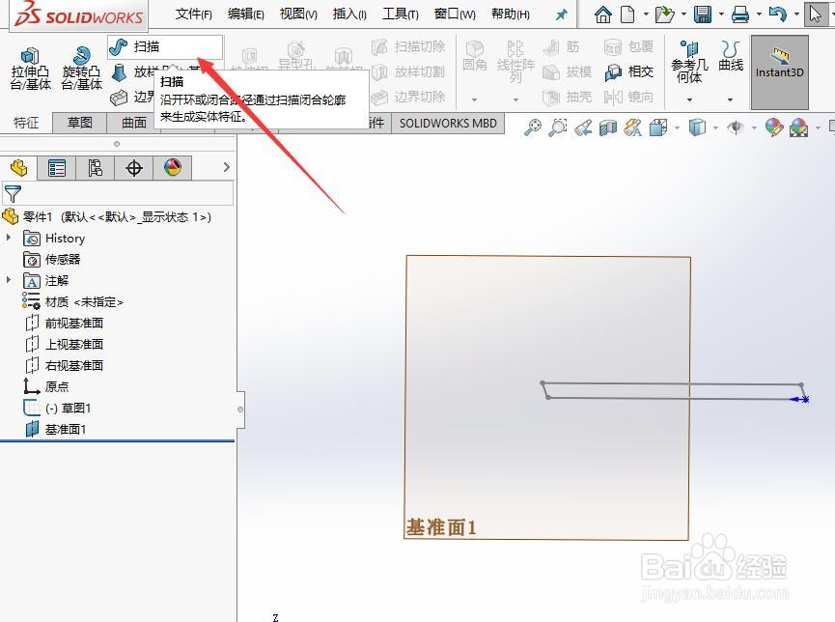Open the Curves (曲线) tool
The width and height of the screenshot is (835, 622).
tap(731, 56)
